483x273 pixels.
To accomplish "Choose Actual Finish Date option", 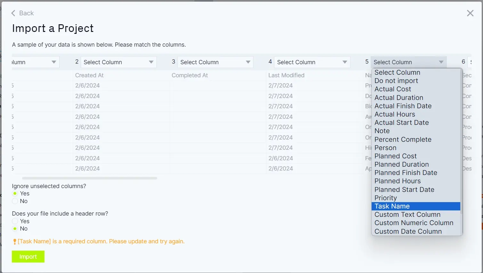I will click(403, 106).
